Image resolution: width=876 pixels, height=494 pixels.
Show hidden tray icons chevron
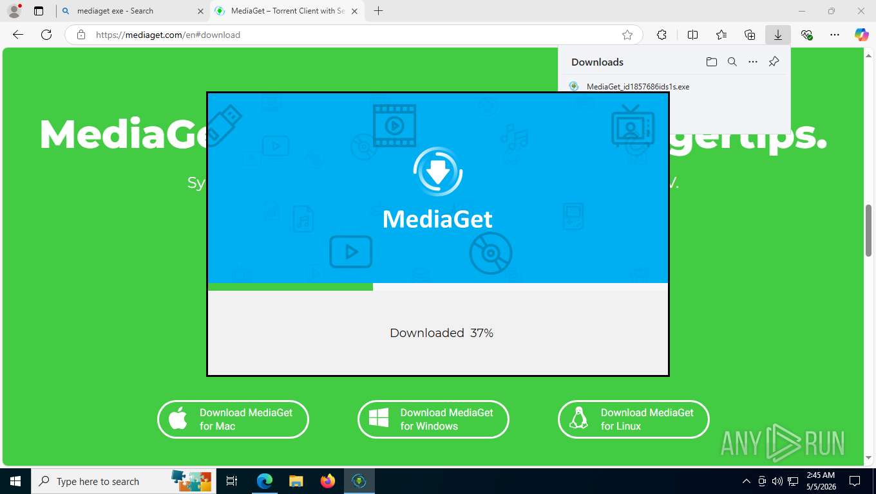[x=747, y=481]
